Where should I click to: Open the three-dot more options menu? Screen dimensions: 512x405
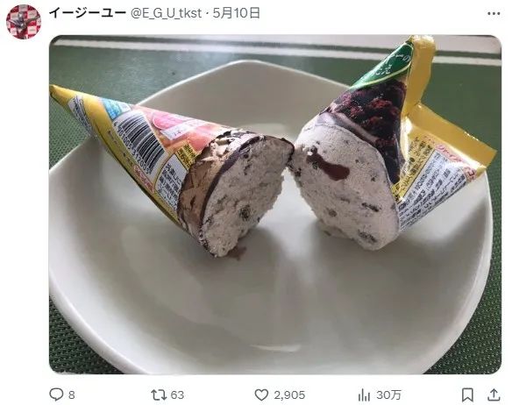494,14
